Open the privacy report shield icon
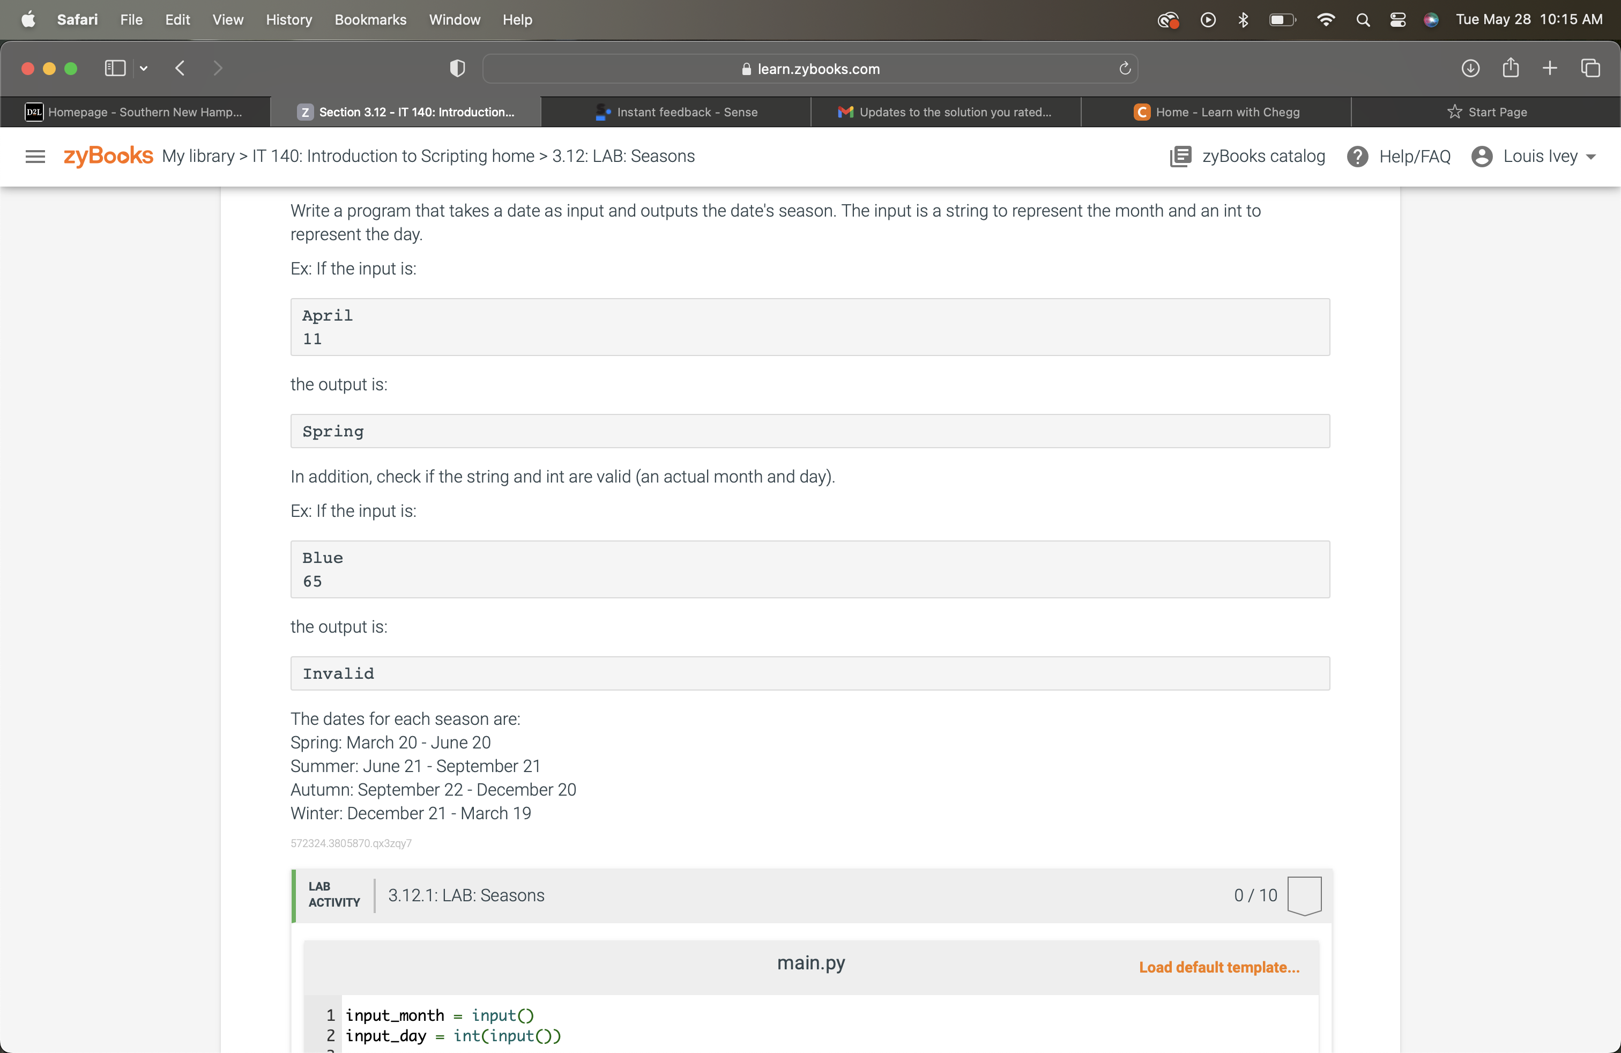1621x1053 pixels. [457, 68]
